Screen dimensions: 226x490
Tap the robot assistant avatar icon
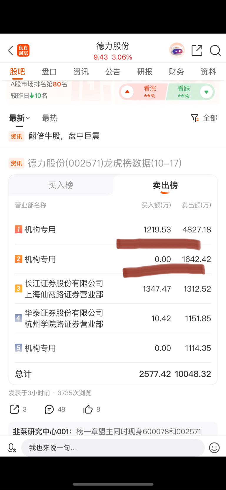[x=177, y=50]
